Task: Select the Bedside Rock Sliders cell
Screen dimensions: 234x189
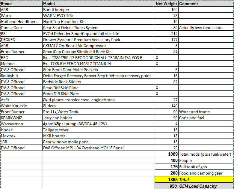Action: point(99,82)
